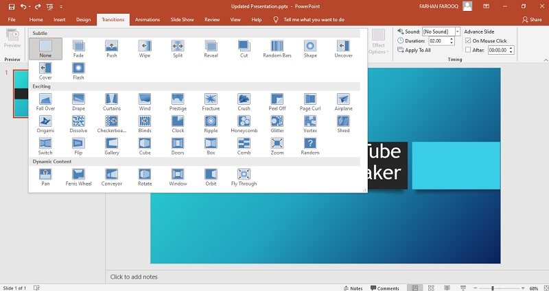Apply the Uncover transition

click(343, 49)
